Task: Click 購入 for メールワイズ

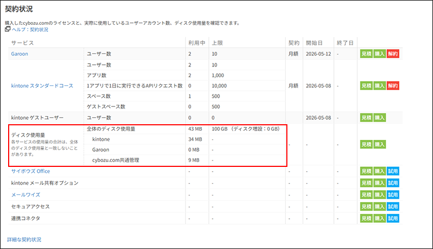Action: pyautogui.click(x=379, y=195)
